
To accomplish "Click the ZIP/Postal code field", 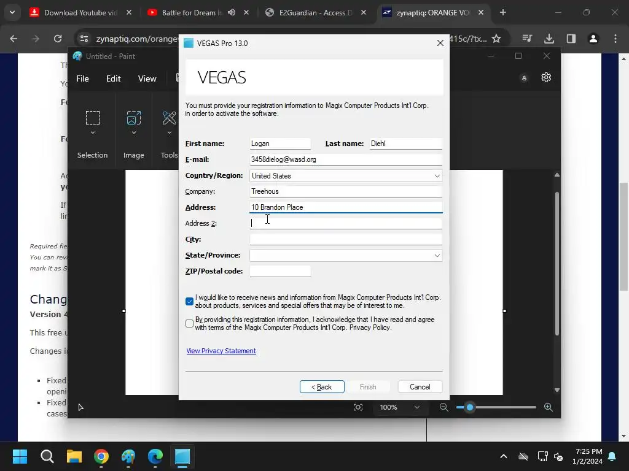I will [x=280, y=271].
